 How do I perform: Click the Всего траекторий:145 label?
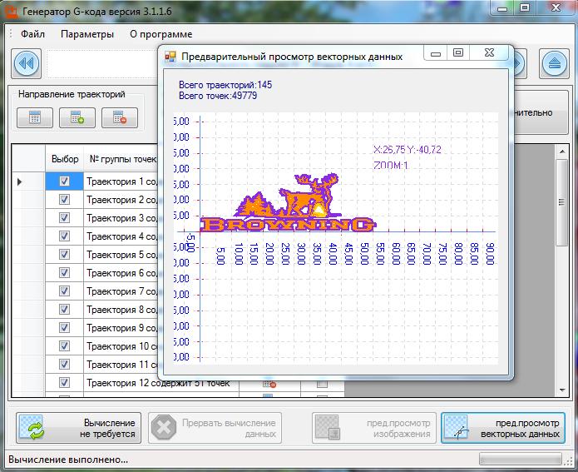[225, 85]
